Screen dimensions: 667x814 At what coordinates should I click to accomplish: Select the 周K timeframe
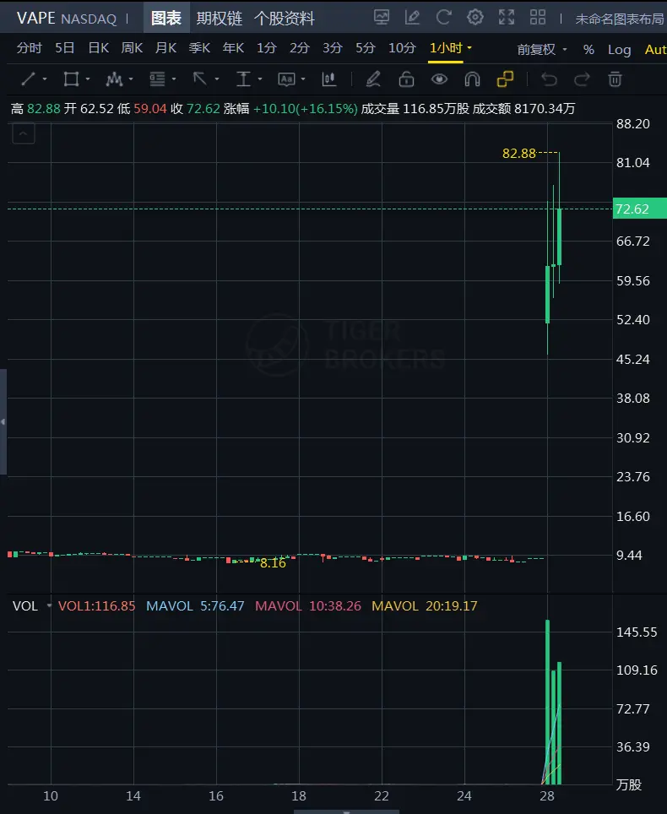pyautogui.click(x=132, y=48)
